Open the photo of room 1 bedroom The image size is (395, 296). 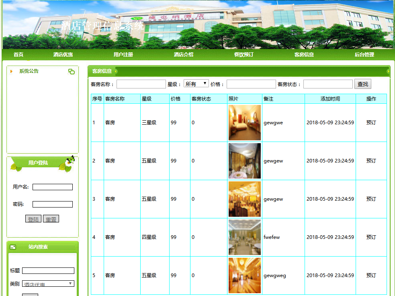[x=245, y=123]
